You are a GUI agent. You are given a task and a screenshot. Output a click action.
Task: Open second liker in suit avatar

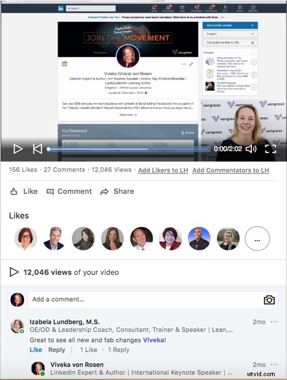tap(54, 239)
